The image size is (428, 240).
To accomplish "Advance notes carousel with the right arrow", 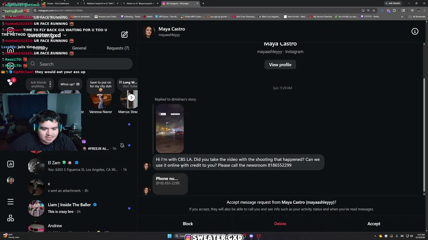I will [131, 97].
